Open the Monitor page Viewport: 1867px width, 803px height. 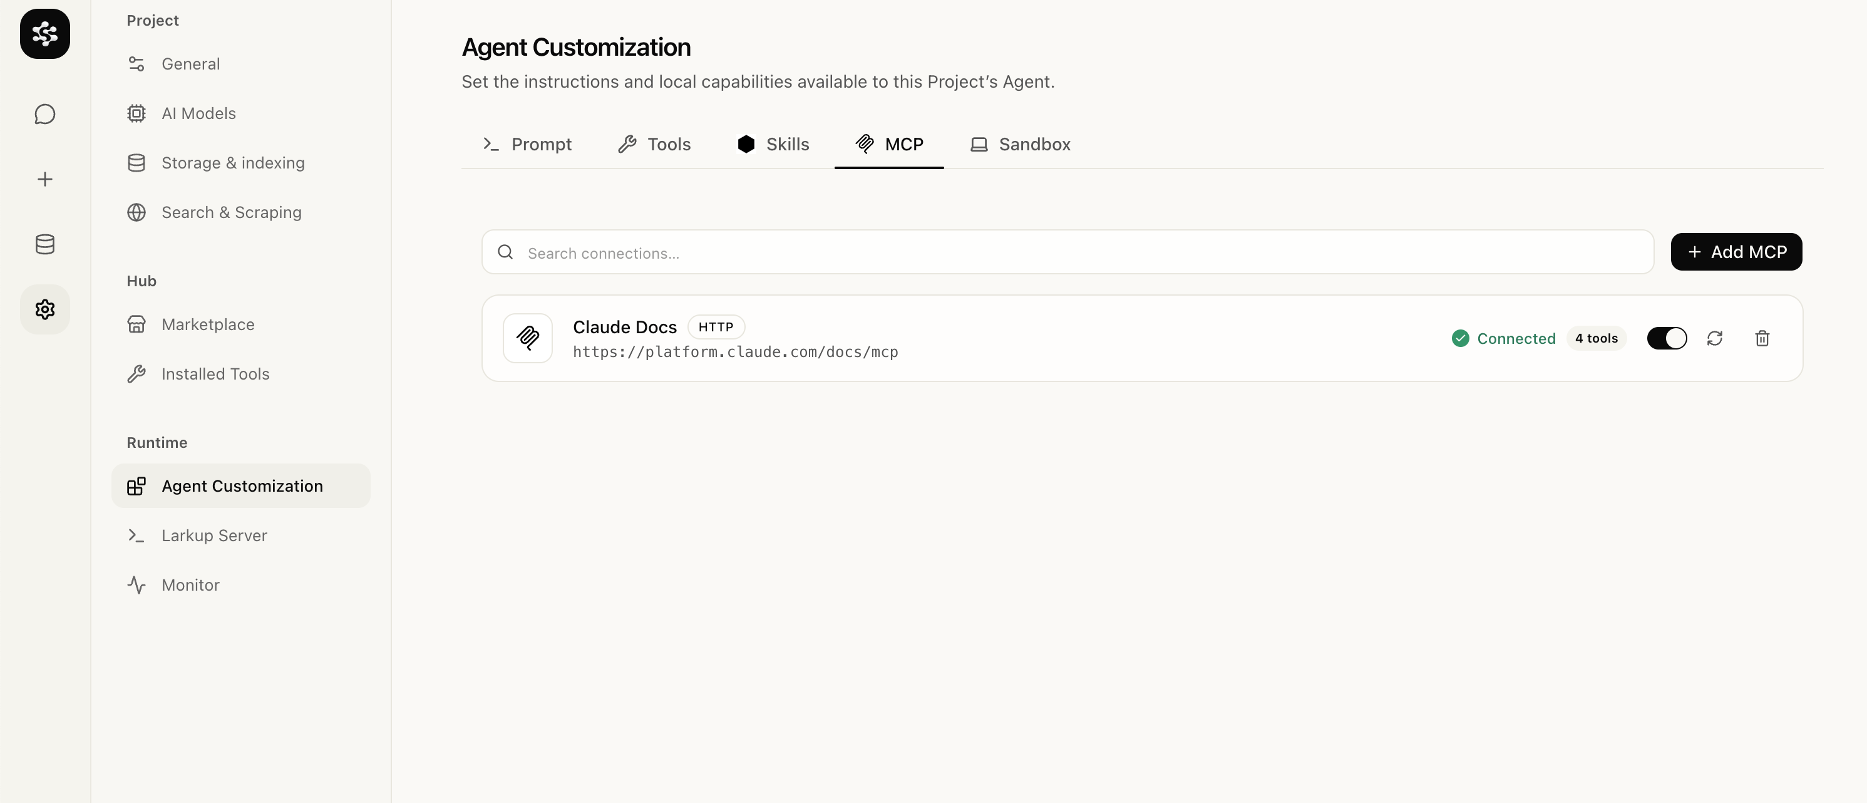tap(240, 584)
